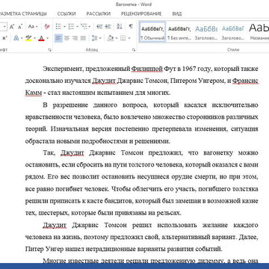269x269 pixels.
Task: Expand the borders dropdown arrow
Action: pos(129,38)
